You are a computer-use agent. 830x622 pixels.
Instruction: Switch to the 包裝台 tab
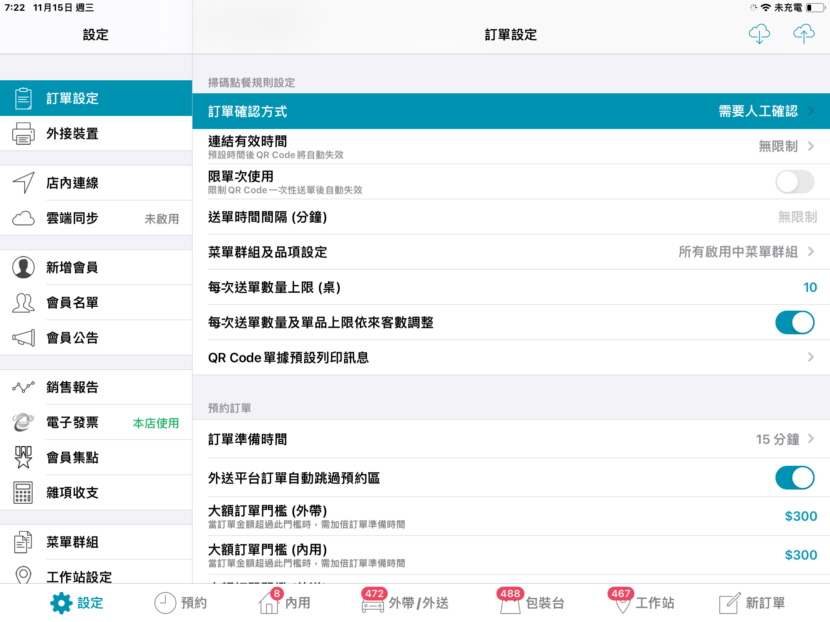click(531, 603)
